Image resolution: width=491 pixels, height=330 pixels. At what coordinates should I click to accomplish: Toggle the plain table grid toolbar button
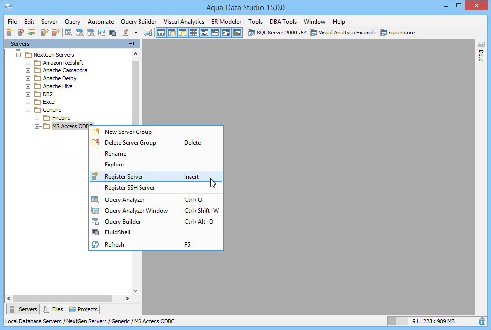(x=194, y=32)
